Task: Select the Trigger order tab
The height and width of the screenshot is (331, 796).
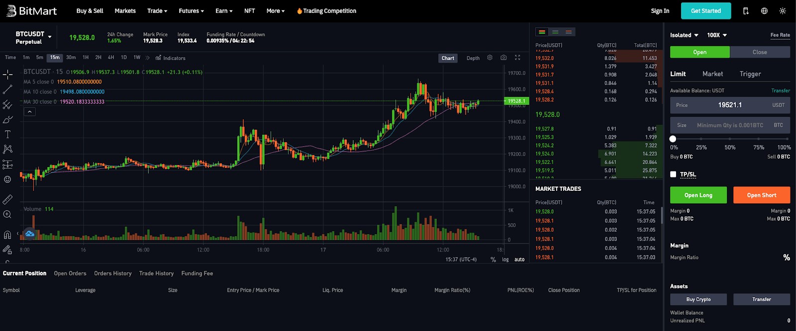Action: tap(750, 74)
